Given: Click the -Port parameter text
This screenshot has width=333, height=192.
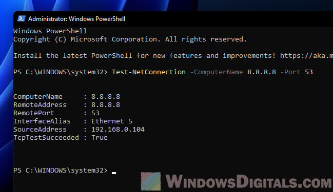Looking at the screenshot, I should tap(290, 72).
